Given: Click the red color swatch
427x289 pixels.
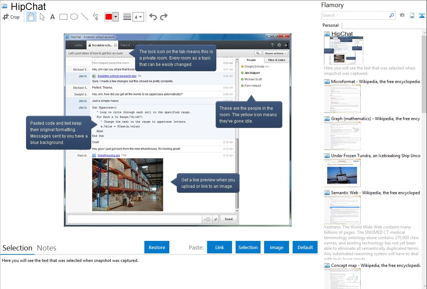Looking at the screenshot, I should [x=109, y=17].
